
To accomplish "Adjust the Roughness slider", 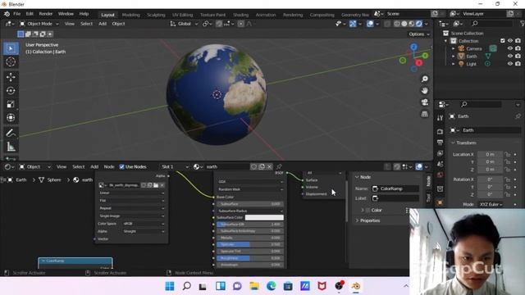I will pos(249,258).
